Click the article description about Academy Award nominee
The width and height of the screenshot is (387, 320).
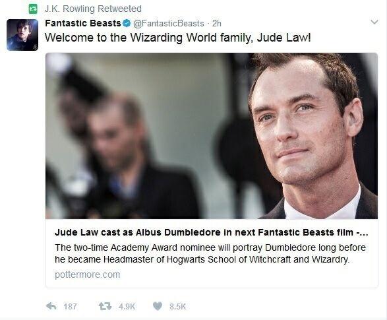210,253
